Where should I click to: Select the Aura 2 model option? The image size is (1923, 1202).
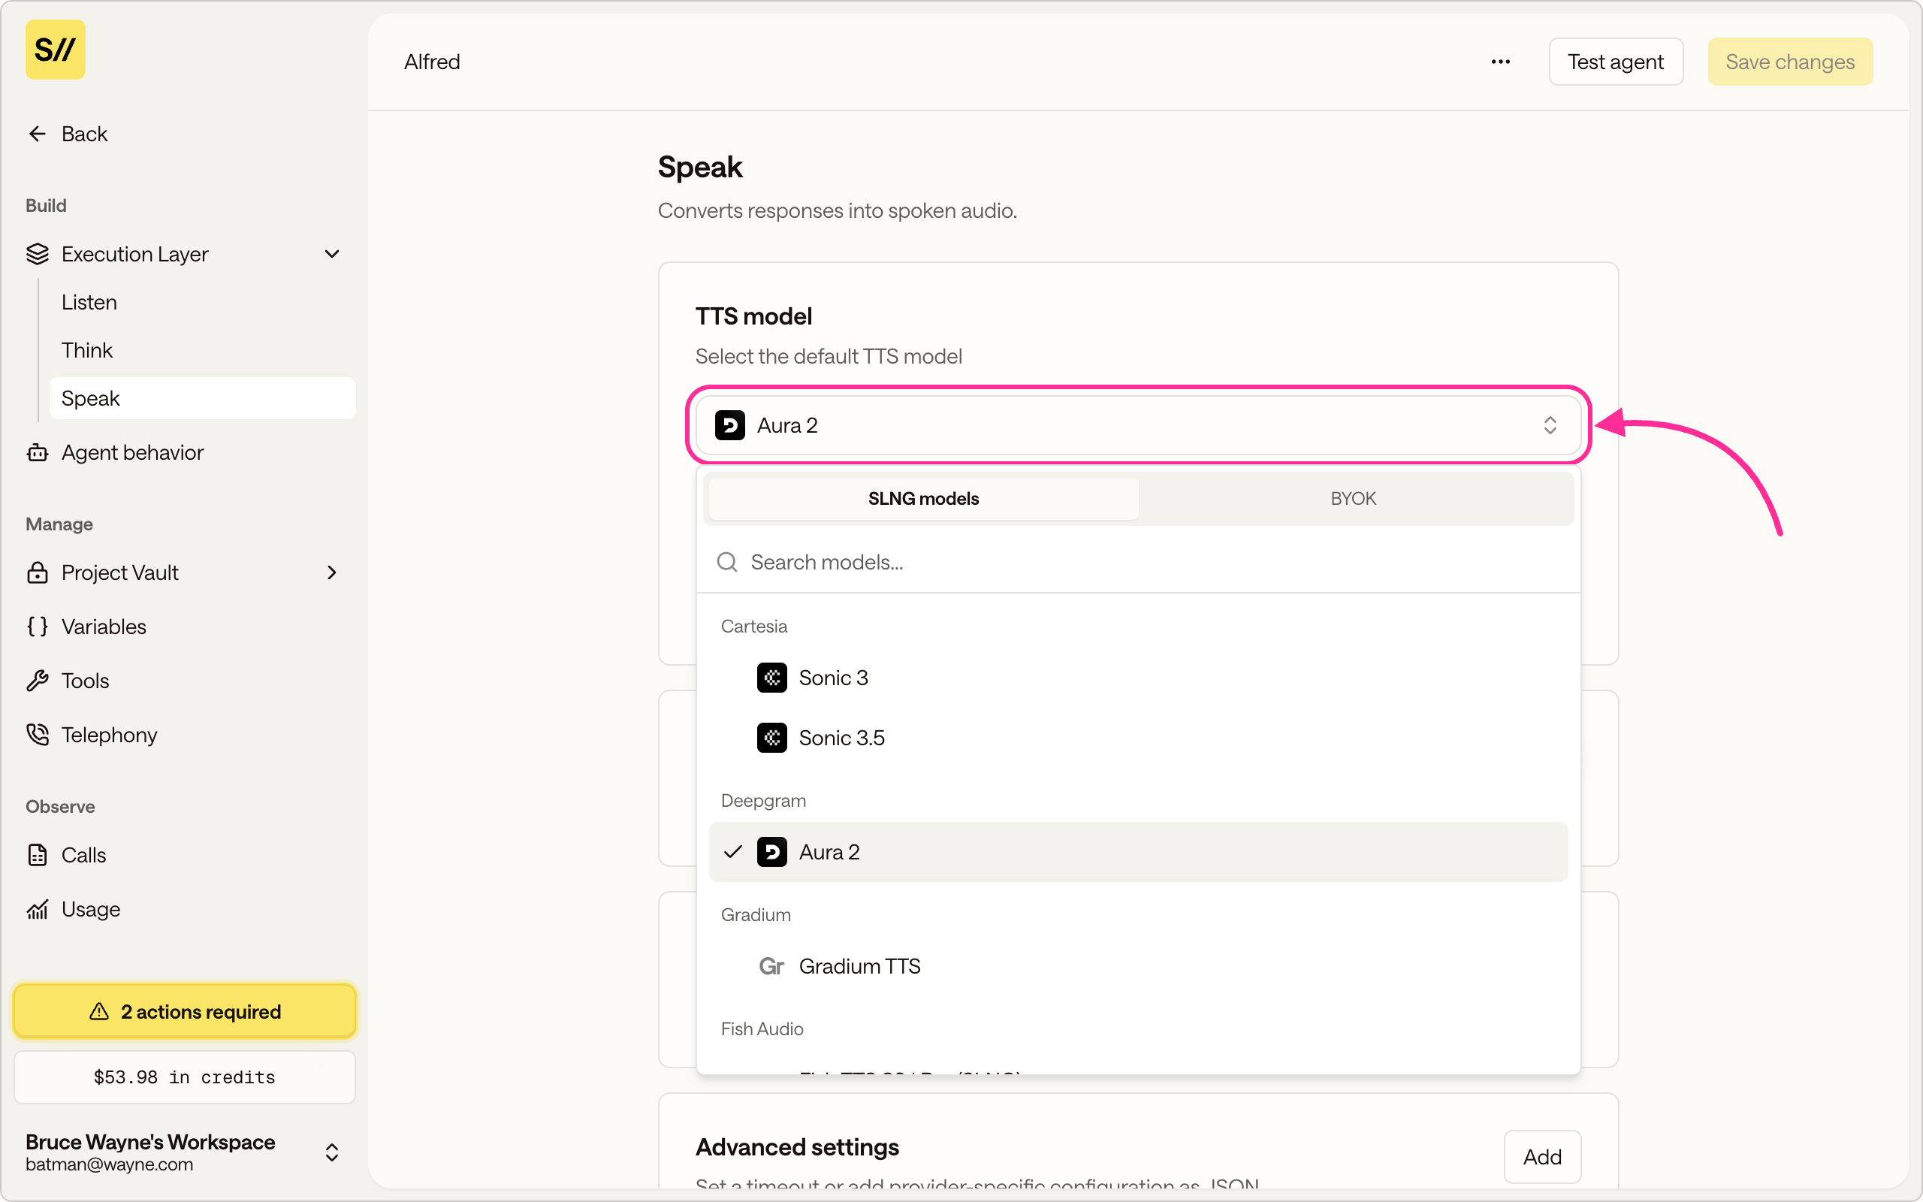click(1138, 851)
